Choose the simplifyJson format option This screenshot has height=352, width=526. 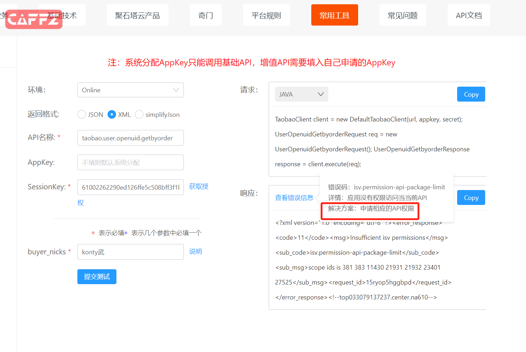pos(139,114)
